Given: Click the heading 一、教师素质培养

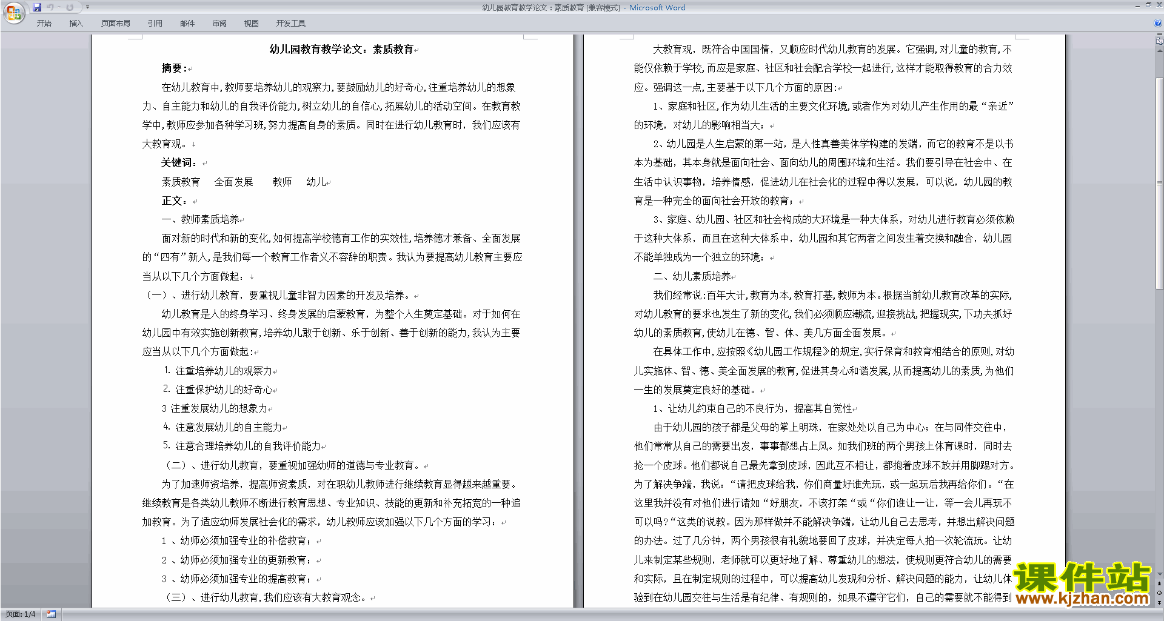Looking at the screenshot, I should [x=201, y=219].
